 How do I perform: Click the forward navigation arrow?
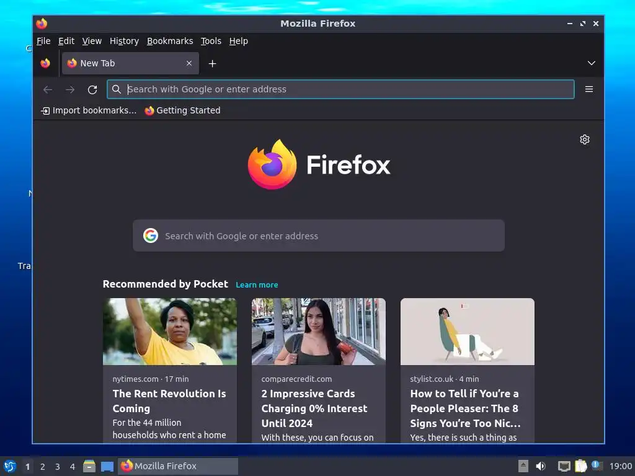[x=70, y=89]
